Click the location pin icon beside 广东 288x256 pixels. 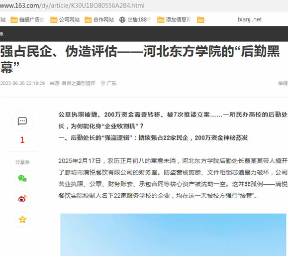[x=103, y=83]
